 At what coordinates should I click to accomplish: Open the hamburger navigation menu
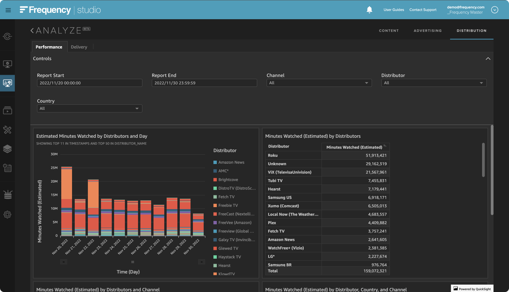[x=8, y=10]
